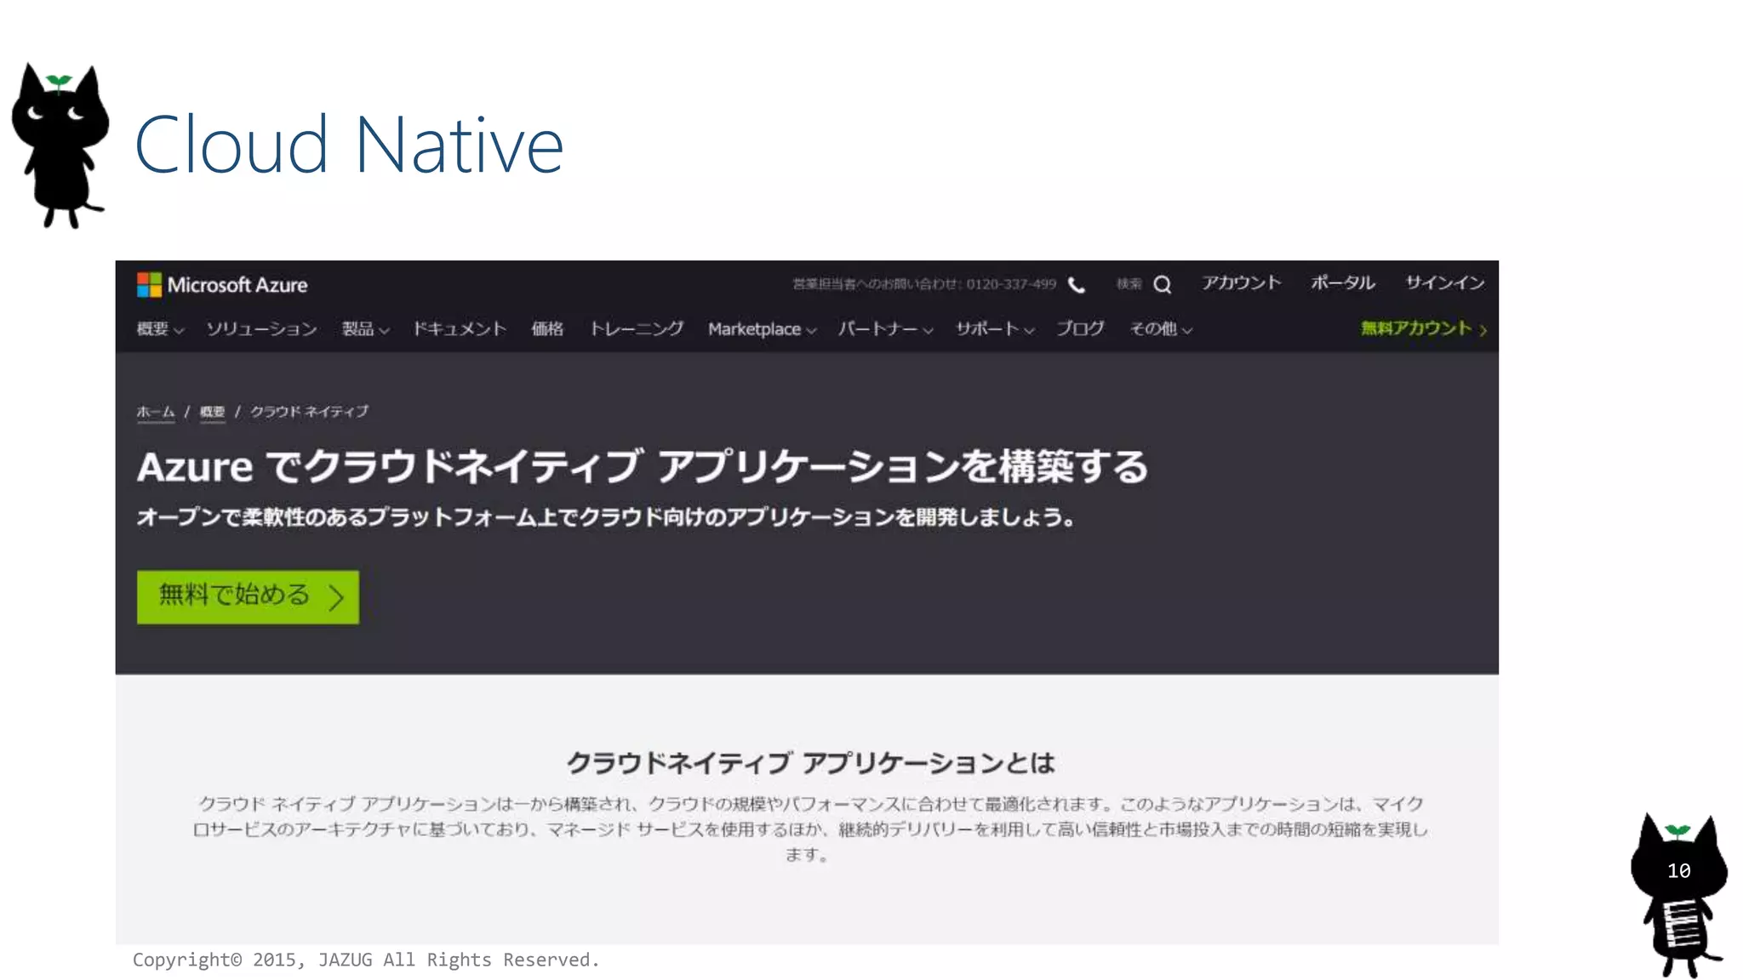This screenshot has width=1743, height=980.
Task: Click the Microsoft Azure logo
Action: coord(222,284)
